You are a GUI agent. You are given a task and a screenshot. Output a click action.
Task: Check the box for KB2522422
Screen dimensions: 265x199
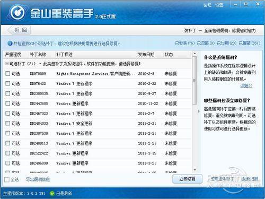tap(7, 153)
